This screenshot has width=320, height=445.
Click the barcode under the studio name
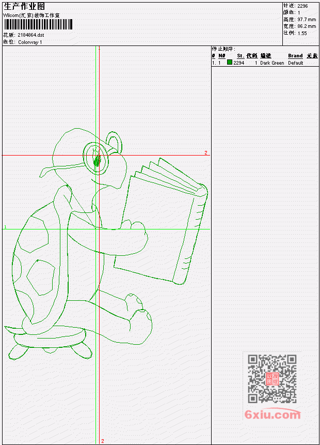click(x=38, y=24)
